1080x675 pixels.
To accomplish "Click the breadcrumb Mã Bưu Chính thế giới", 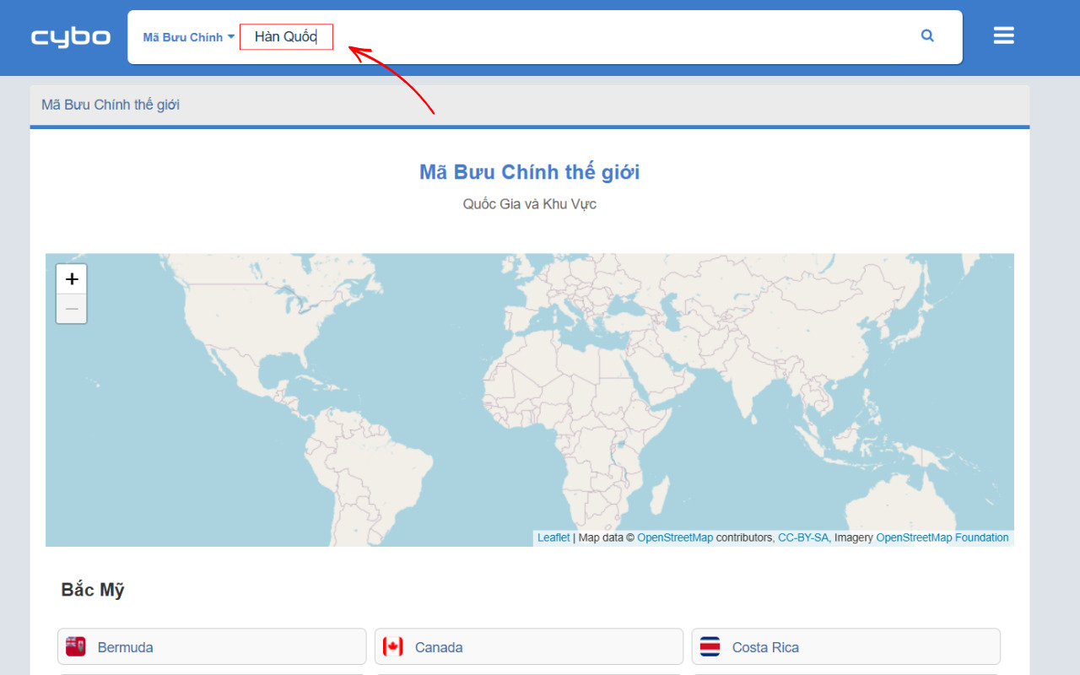I will [x=110, y=104].
